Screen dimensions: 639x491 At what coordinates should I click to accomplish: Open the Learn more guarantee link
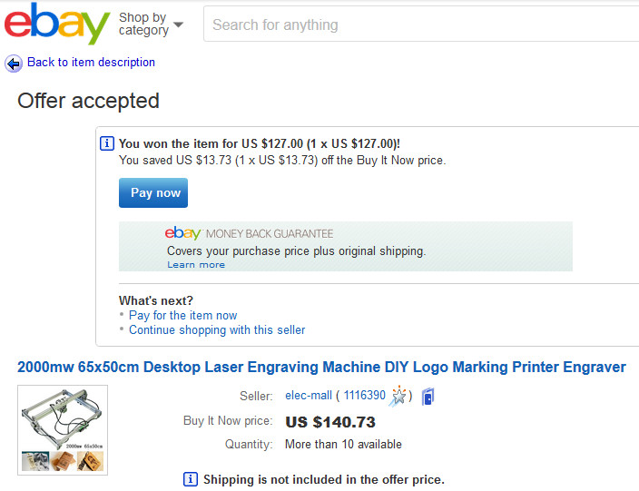(196, 265)
